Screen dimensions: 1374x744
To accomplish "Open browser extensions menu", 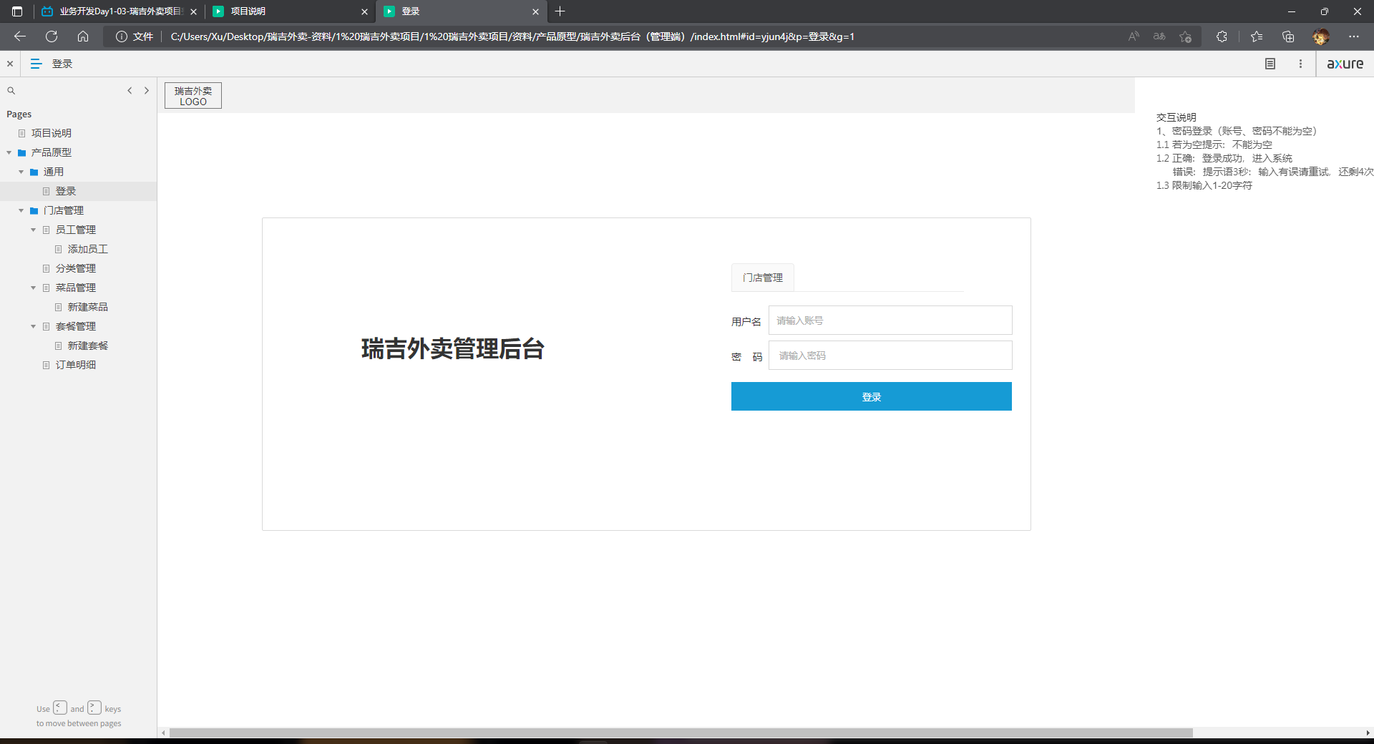I will pos(1222,36).
